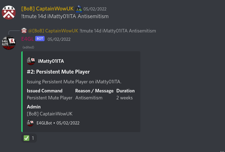Screen dimensions: 225x152
Task: Click the embed footer date after E4GLBot
Action: (68, 123)
